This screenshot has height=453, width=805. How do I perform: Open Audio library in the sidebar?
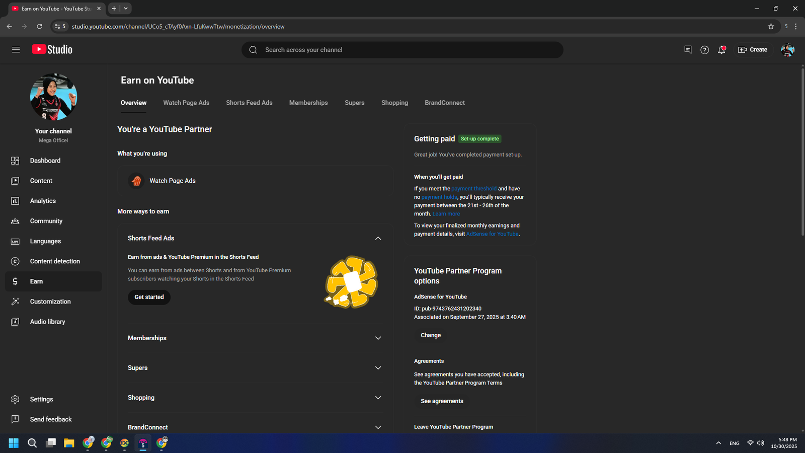(47, 322)
